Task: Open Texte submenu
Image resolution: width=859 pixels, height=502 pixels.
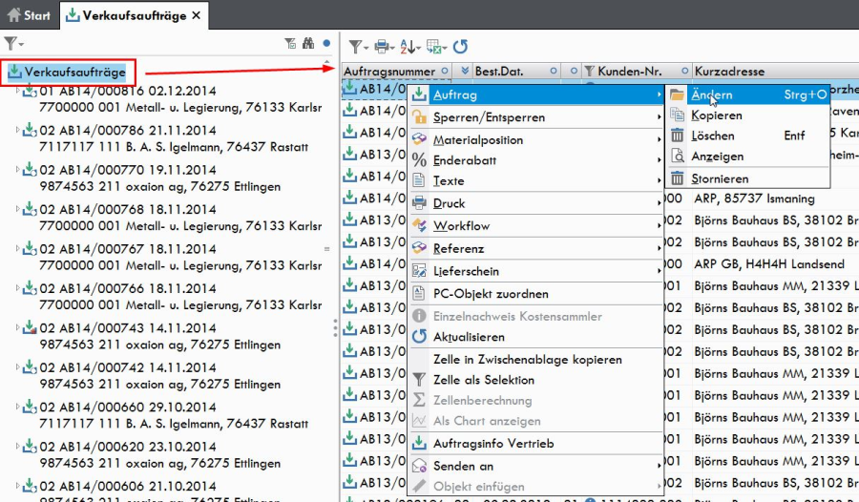Action: coord(536,180)
